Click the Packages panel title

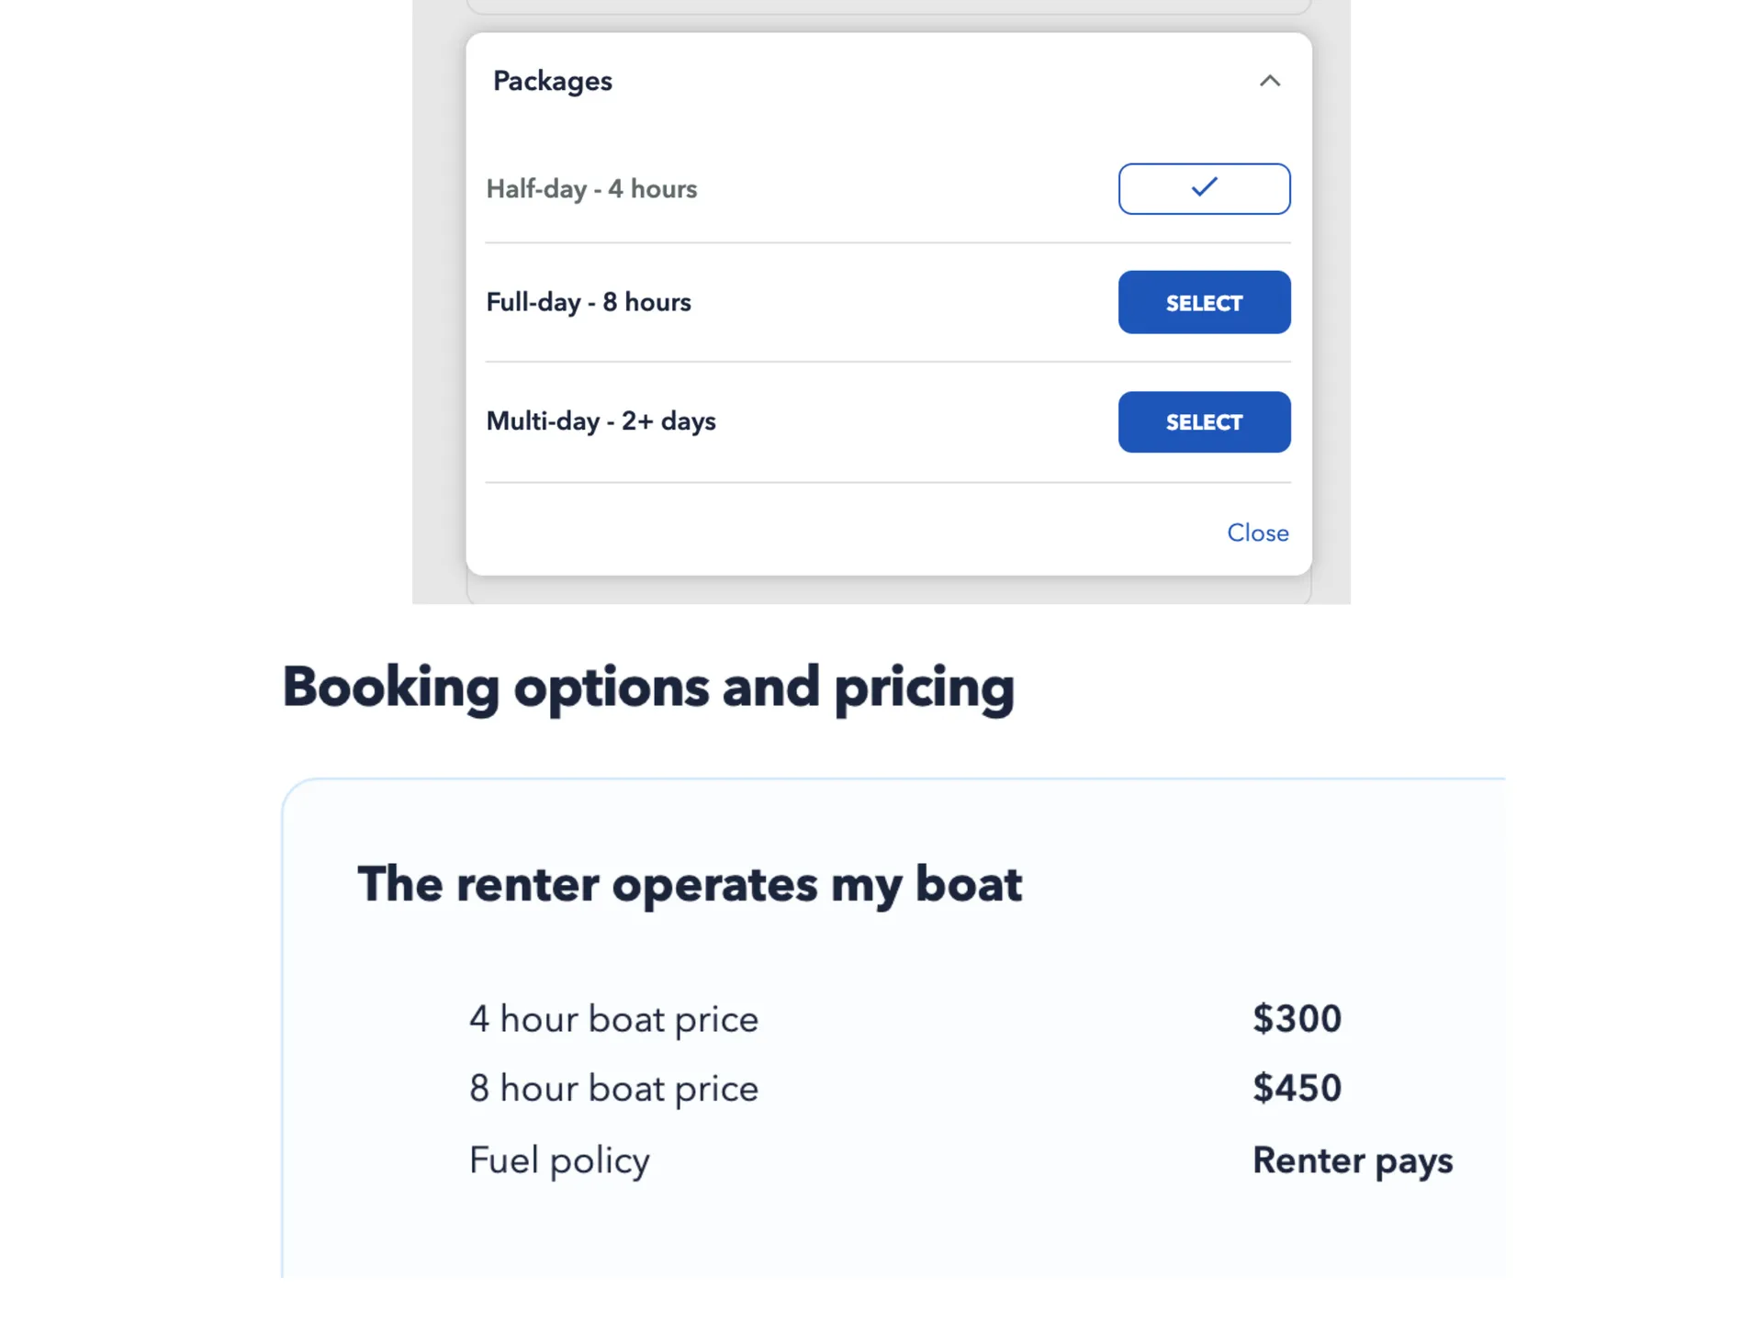553,81
